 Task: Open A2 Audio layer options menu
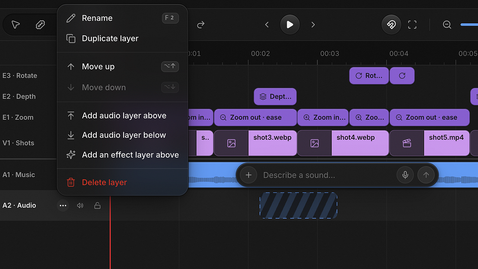(x=63, y=206)
